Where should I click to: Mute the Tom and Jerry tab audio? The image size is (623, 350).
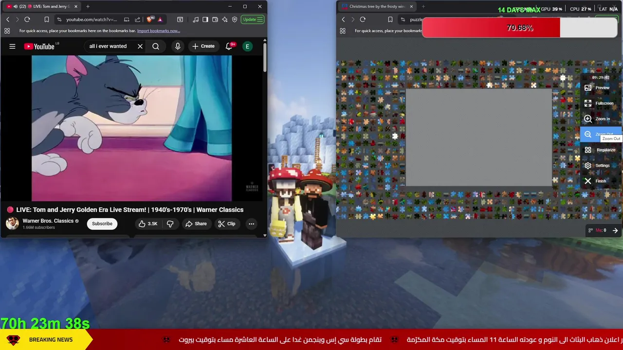tap(16, 6)
